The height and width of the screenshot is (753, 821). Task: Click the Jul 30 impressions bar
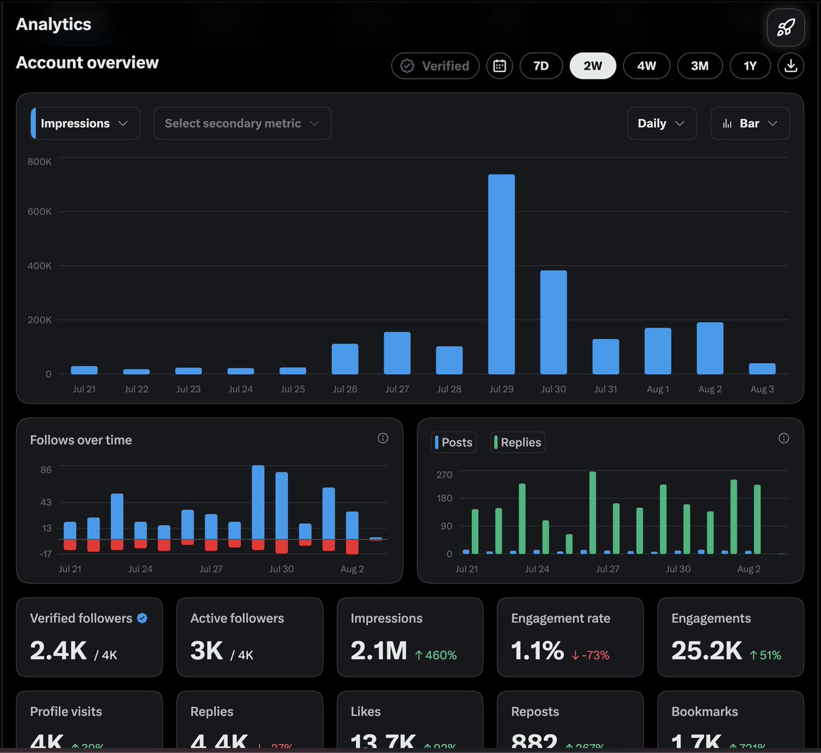(553, 322)
